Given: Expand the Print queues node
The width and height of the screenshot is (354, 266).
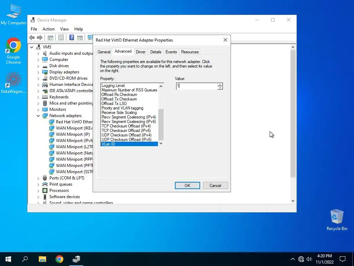Looking at the screenshot, I should (x=38, y=184).
